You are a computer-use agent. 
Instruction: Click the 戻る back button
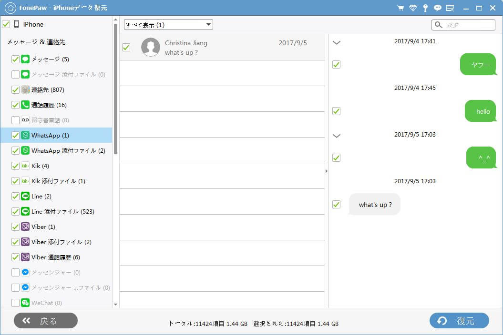pyautogui.click(x=46, y=321)
